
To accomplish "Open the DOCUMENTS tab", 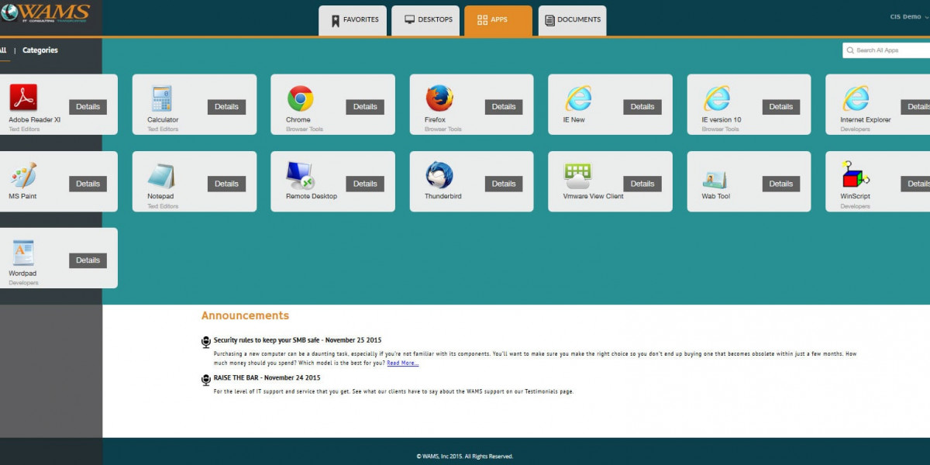I will [x=572, y=20].
